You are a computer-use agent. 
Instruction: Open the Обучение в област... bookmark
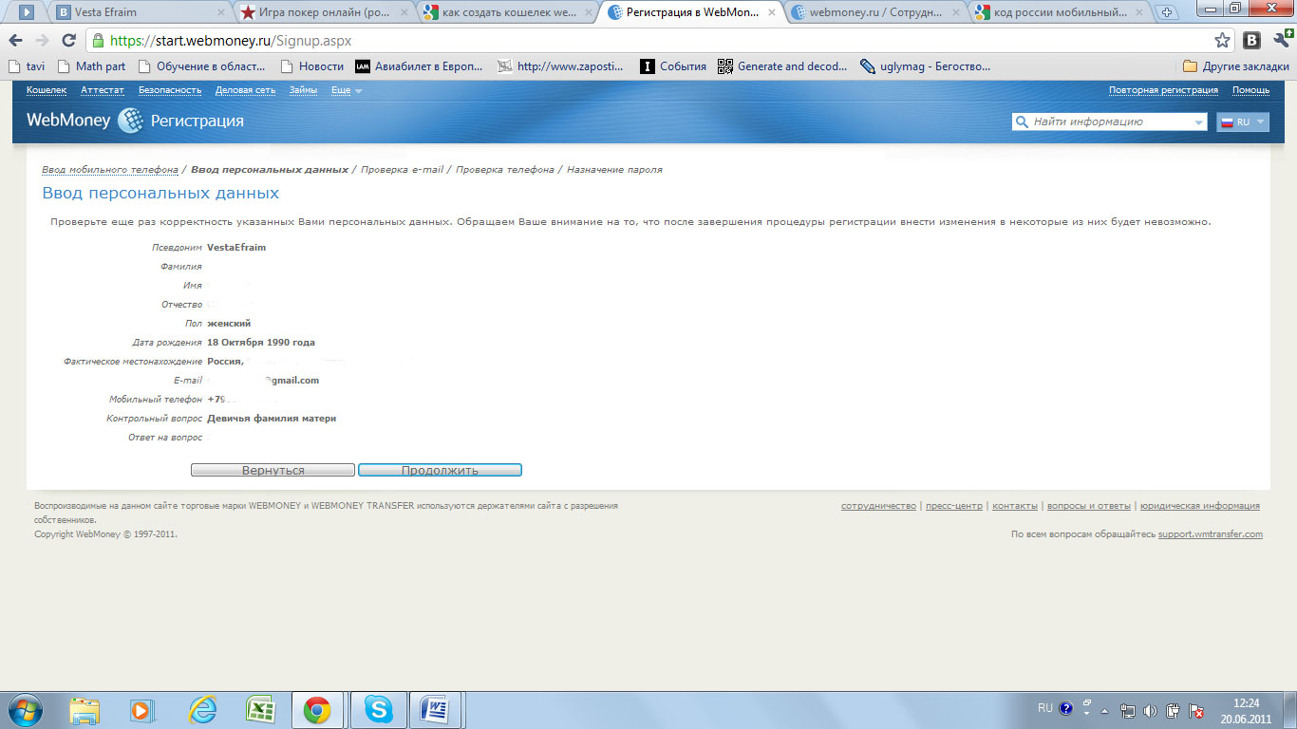click(203, 66)
